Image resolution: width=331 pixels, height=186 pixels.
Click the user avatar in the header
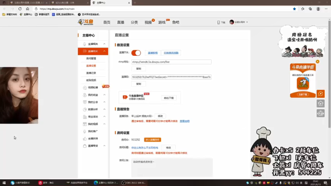(x=232, y=22)
